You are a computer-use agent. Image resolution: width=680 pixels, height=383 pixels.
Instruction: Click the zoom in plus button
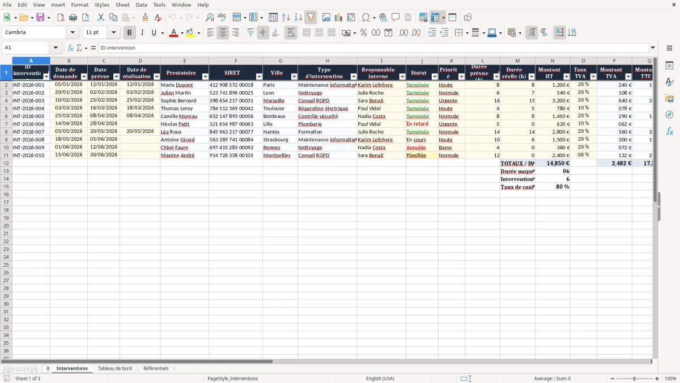coord(657,378)
